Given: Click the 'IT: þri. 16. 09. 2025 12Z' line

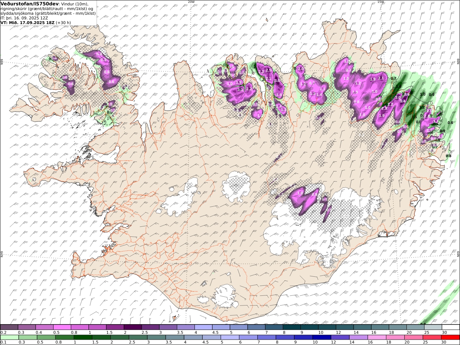Looking at the screenshot, I should pos(24,18).
